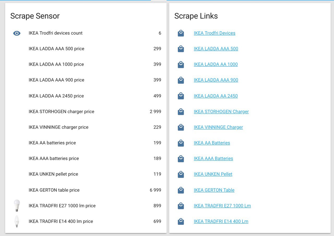Click the value 6 for Trodfri devices count
This screenshot has width=334, height=236.
[160, 33]
